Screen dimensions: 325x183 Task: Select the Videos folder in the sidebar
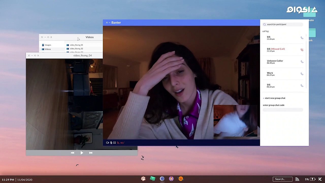click(46, 49)
